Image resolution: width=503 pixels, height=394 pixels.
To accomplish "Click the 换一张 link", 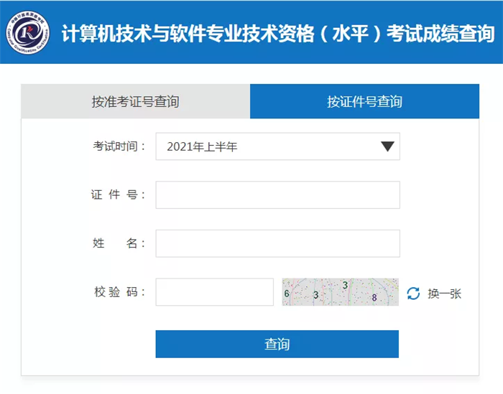I will point(444,293).
